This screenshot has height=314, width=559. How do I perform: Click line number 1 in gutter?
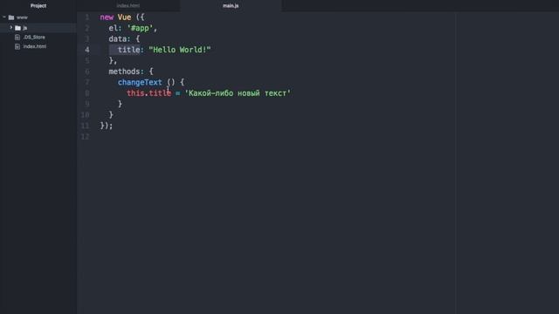[x=87, y=17]
